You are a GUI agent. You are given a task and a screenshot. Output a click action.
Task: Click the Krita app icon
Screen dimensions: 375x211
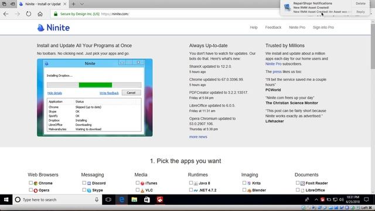(249, 183)
